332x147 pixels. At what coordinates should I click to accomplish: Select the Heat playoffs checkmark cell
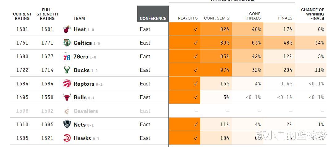point(185,29)
